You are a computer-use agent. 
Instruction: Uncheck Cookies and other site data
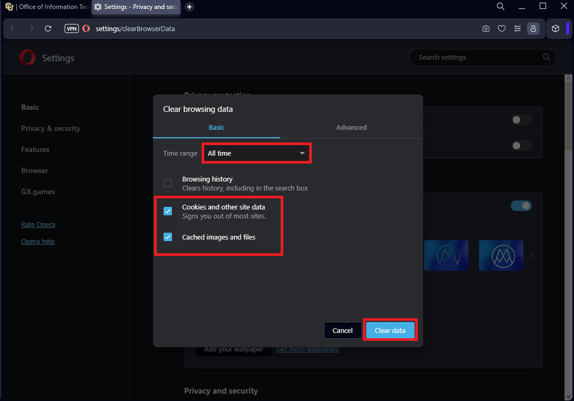[168, 211]
